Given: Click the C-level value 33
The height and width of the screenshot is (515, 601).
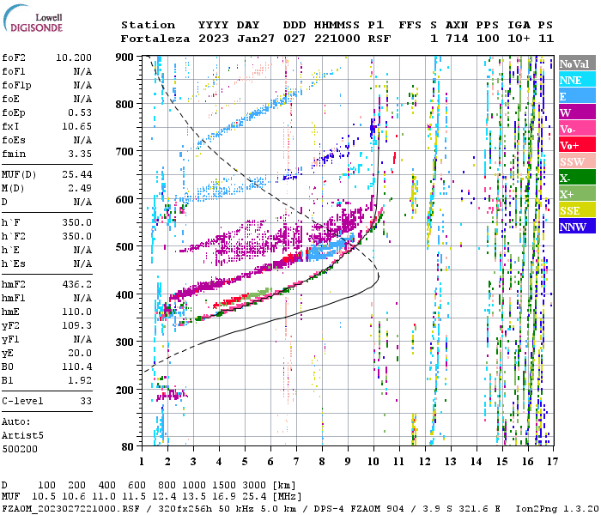Looking at the screenshot, I should (x=86, y=401).
